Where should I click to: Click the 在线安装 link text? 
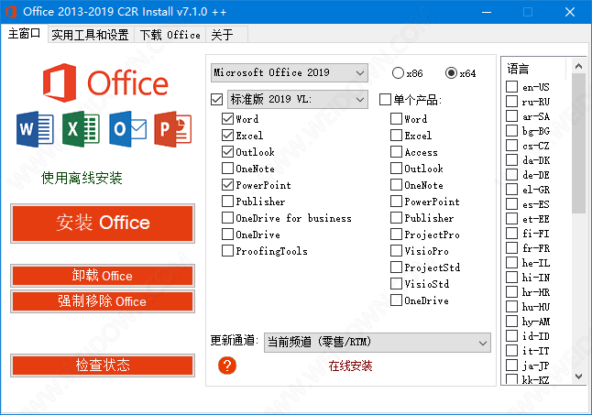pos(350,366)
